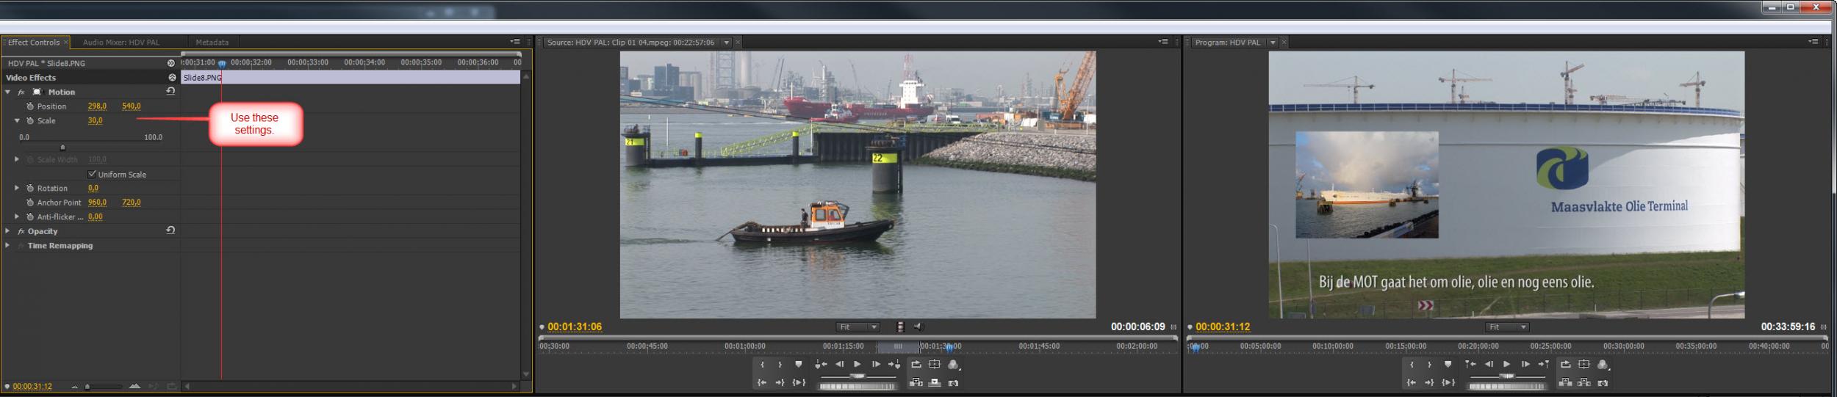Click the Scale slider handle
This screenshot has width=1837, height=397.
(62, 147)
